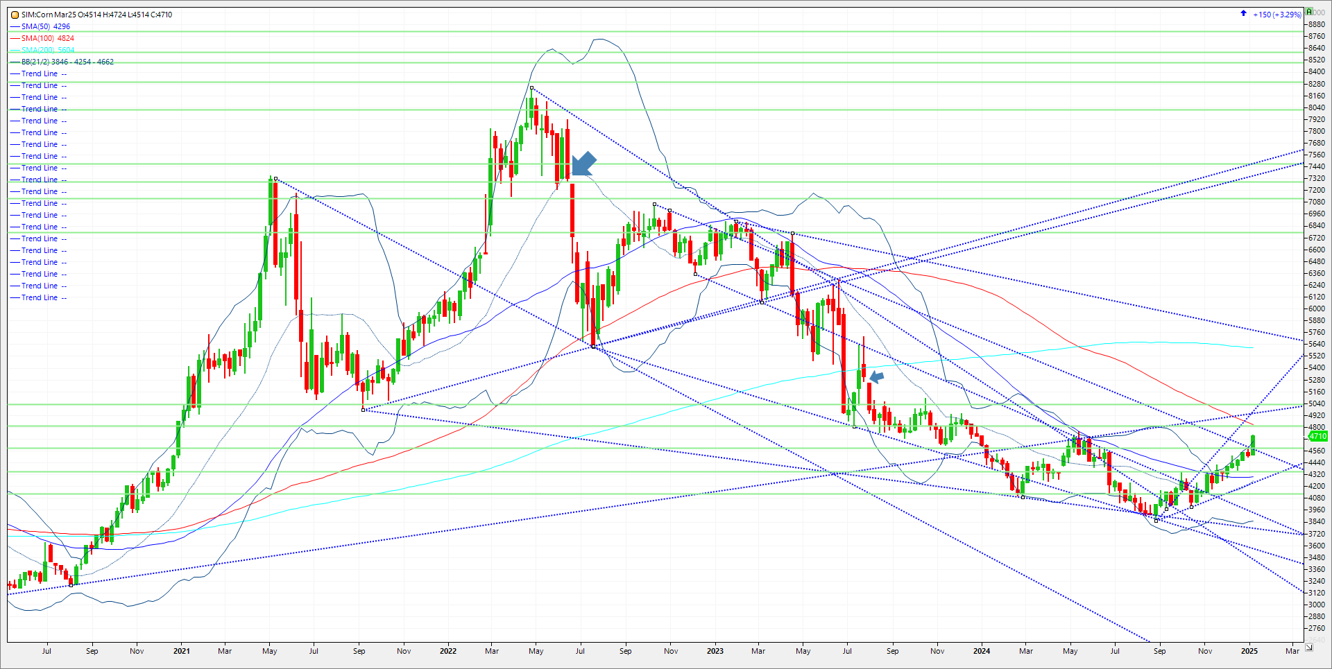This screenshot has width=1332, height=669.
Task: Click the small blue arrow annotation near July 2023
Action: click(x=877, y=376)
